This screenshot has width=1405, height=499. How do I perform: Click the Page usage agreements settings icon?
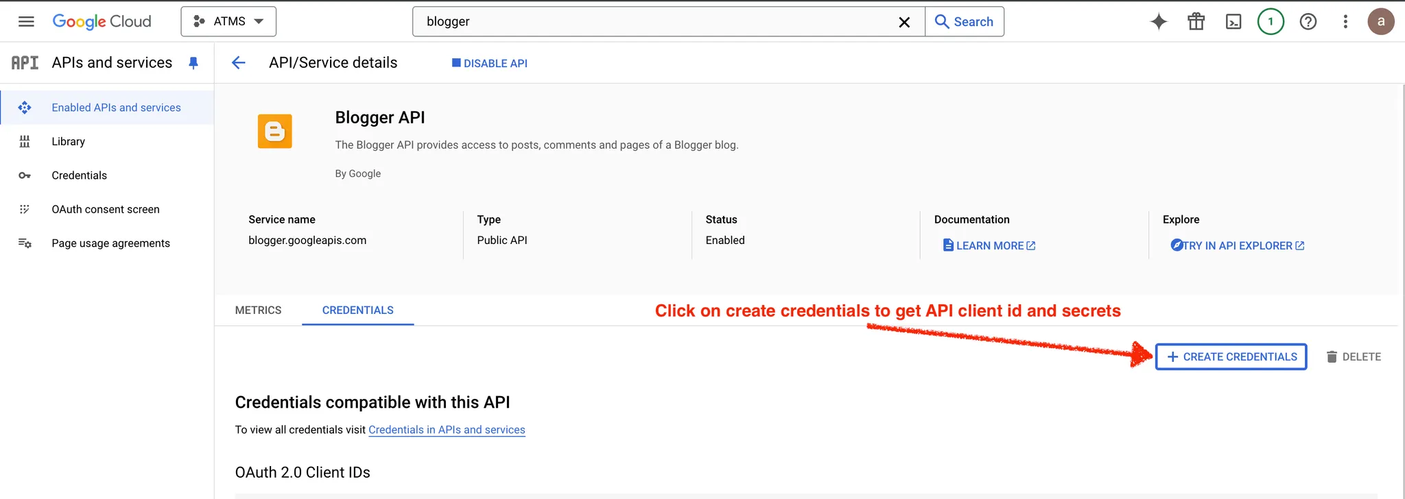tap(25, 243)
